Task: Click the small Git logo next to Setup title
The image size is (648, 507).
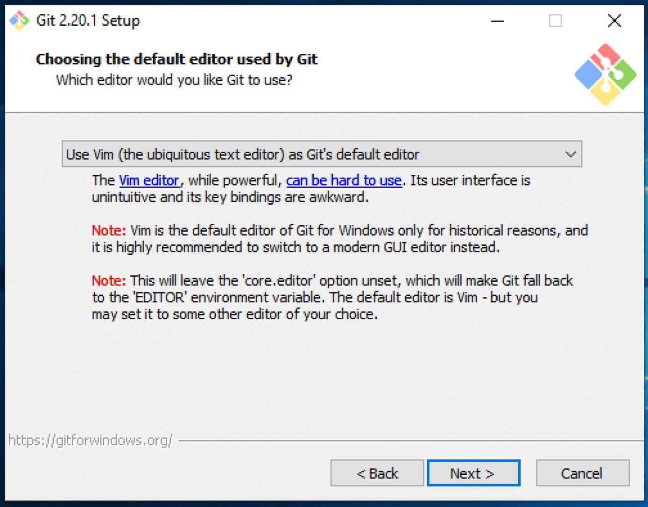Action: tap(19, 21)
